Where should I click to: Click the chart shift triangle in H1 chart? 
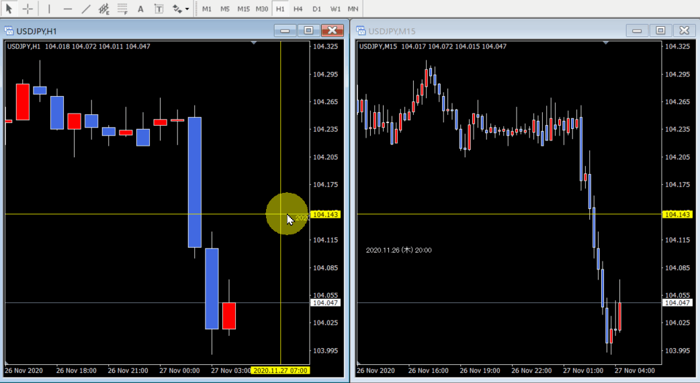(x=253, y=43)
